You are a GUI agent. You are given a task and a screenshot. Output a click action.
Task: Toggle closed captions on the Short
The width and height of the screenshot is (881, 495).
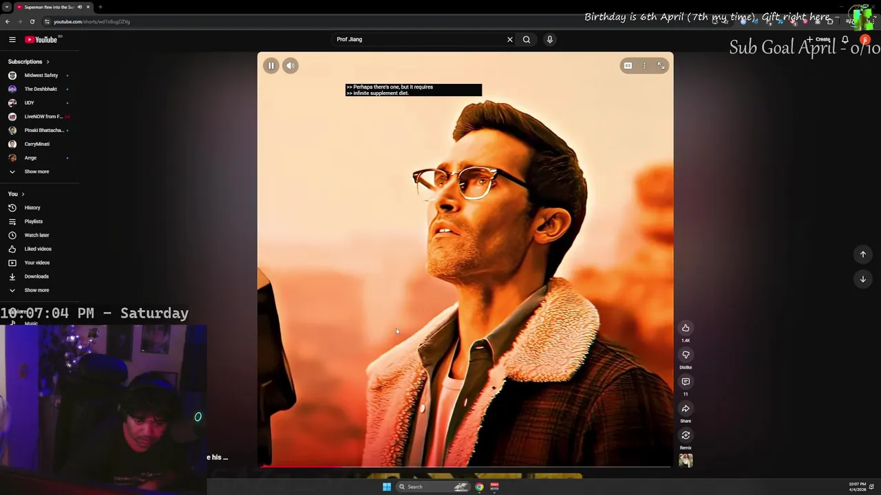[x=628, y=66]
